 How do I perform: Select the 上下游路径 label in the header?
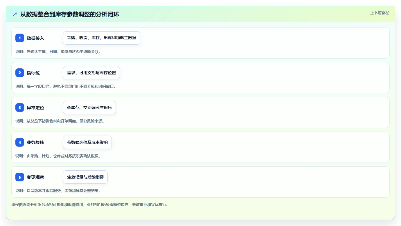click(x=380, y=13)
